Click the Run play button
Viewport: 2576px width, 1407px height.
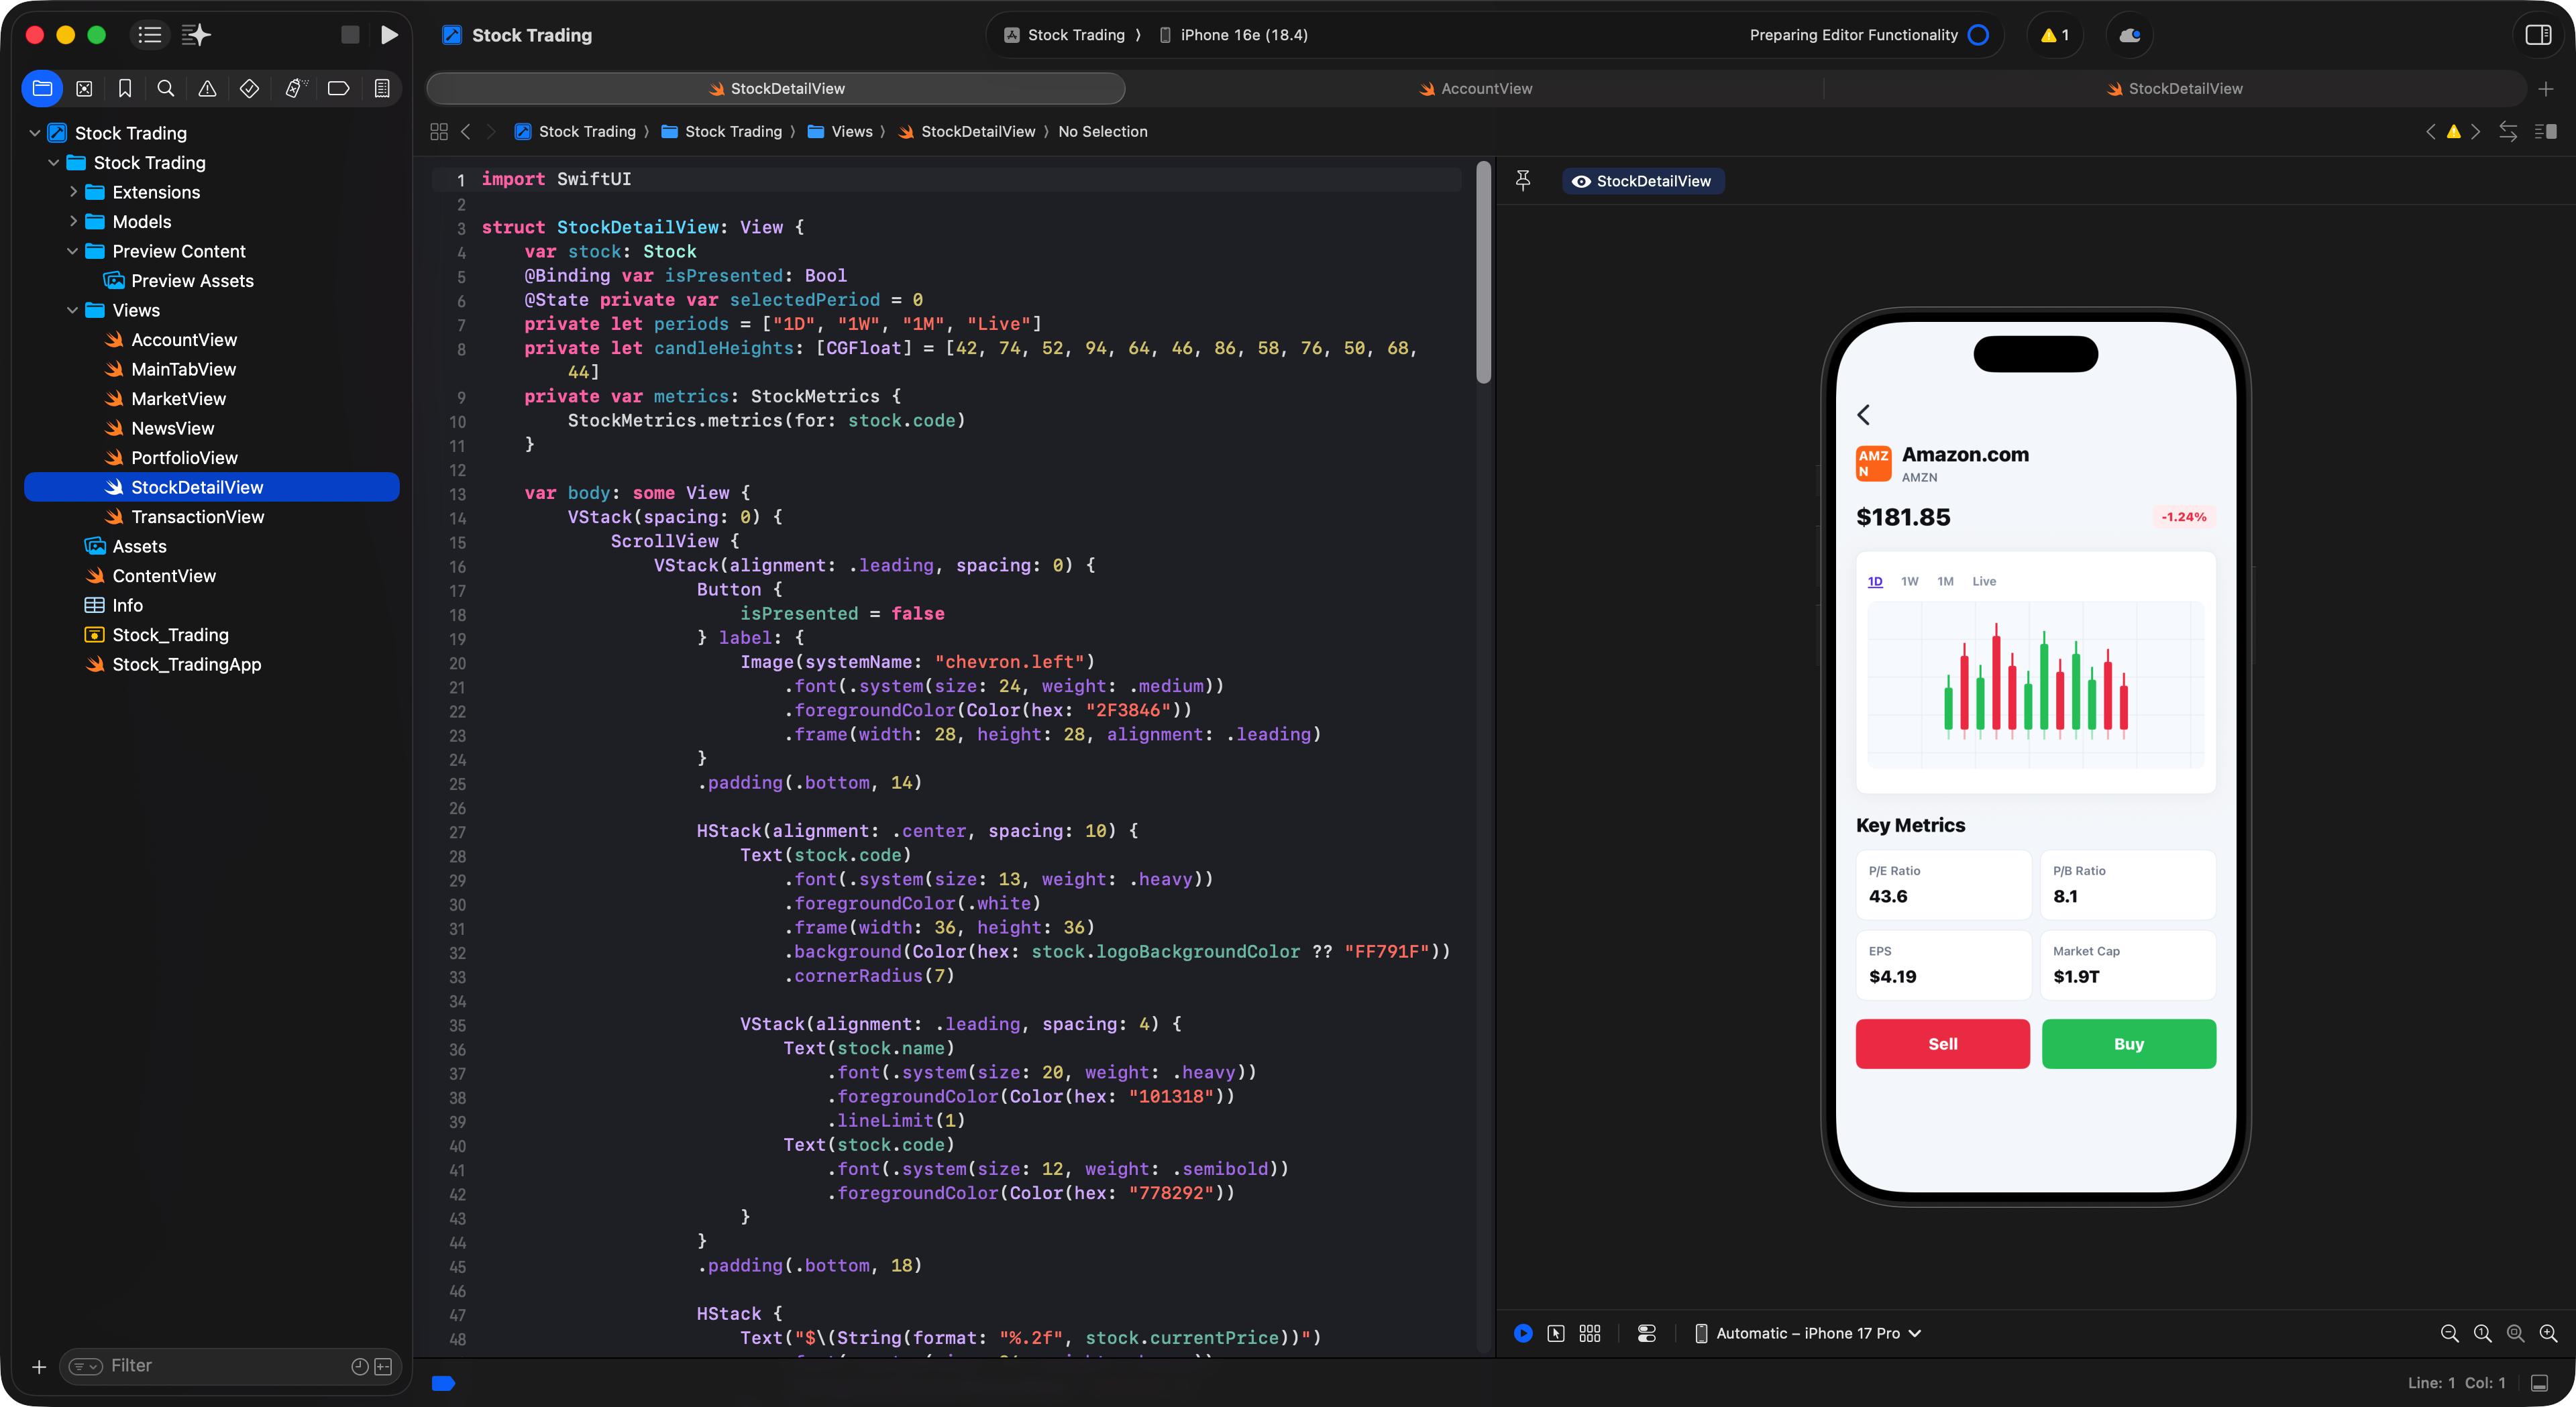coord(389,35)
